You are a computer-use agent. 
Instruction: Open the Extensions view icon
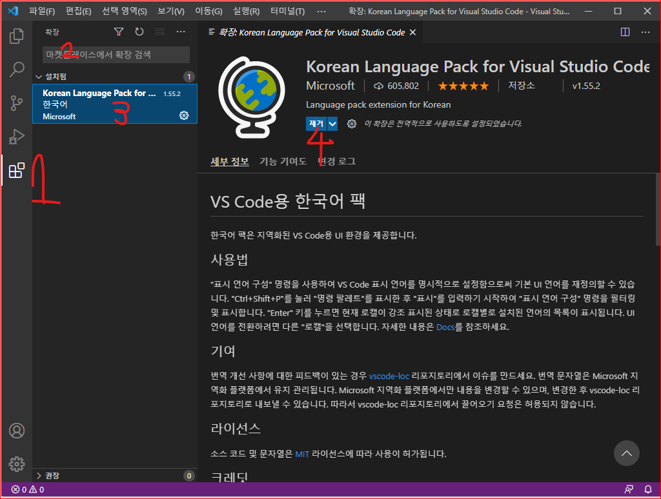coord(16,170)
